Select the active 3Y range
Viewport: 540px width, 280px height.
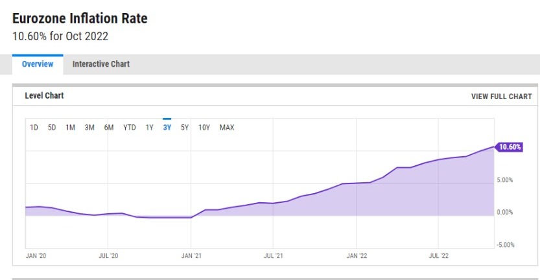[167, 128]
